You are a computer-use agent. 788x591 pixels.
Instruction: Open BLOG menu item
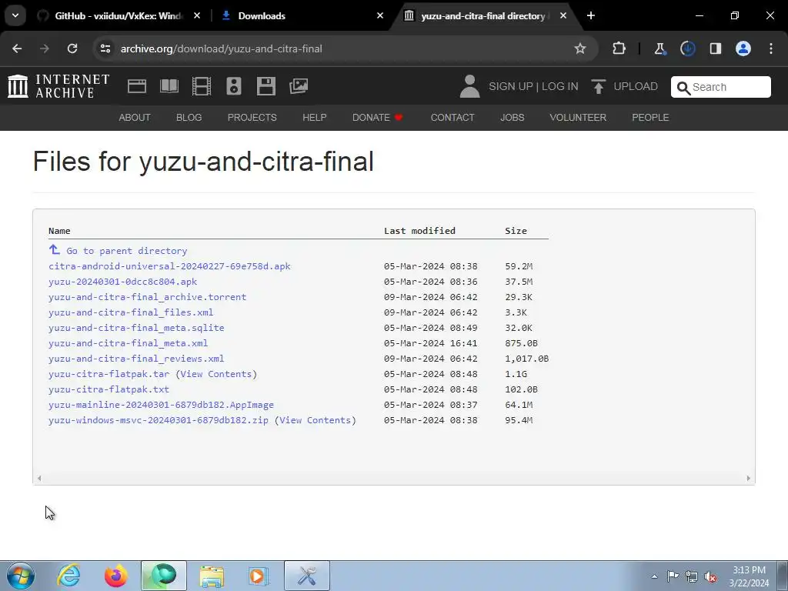point(189,118)
